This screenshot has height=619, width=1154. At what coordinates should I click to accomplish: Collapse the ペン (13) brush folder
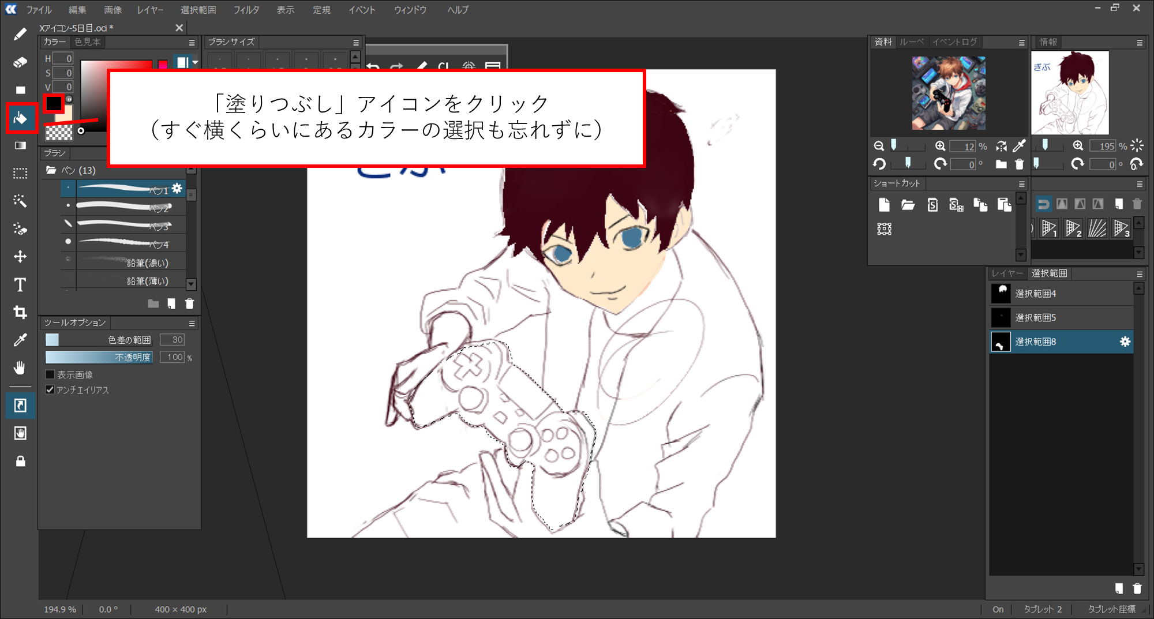click(51, 170)
